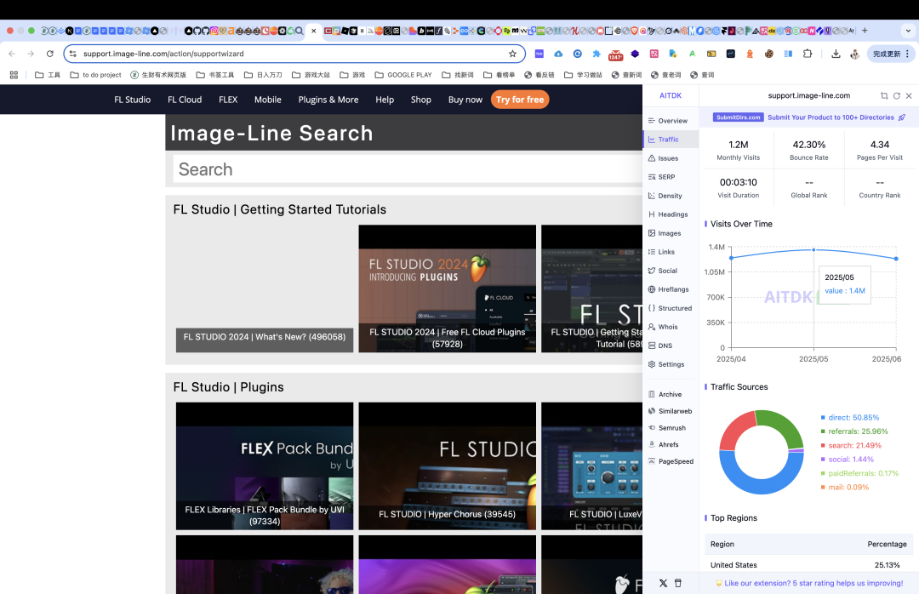
Task: Open PageSpeed from the AITDK sidebar
Action: click(x=671, y=461)
